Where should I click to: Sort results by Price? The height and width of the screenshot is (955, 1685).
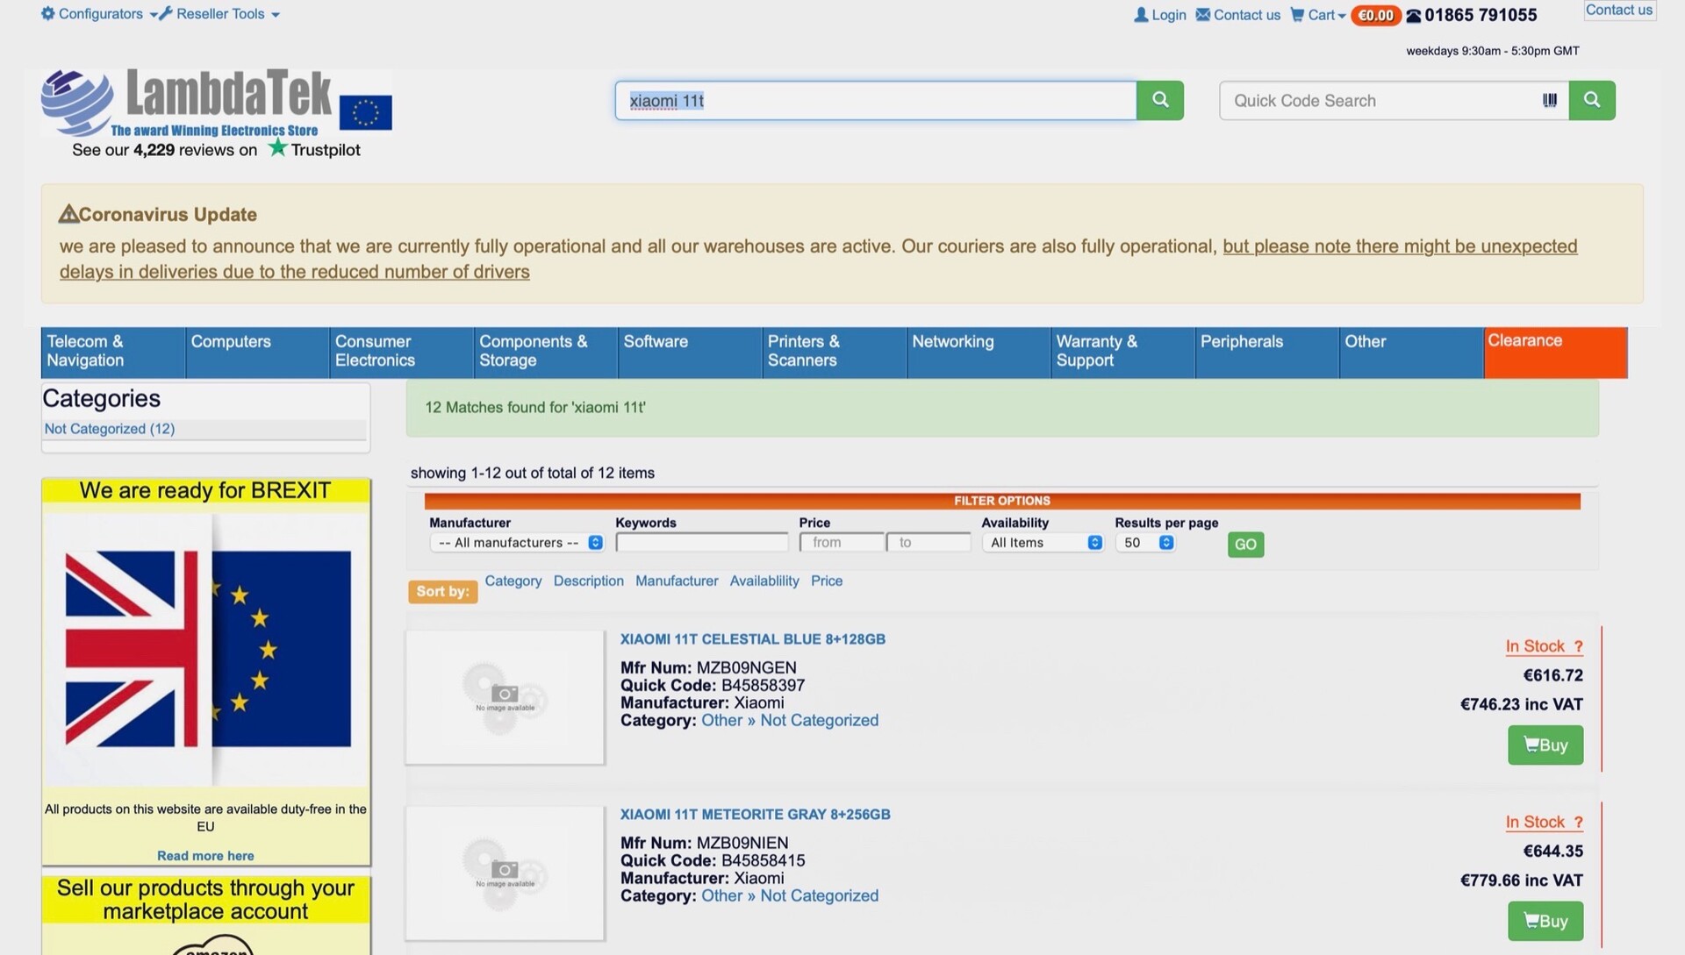coord(826,581)
